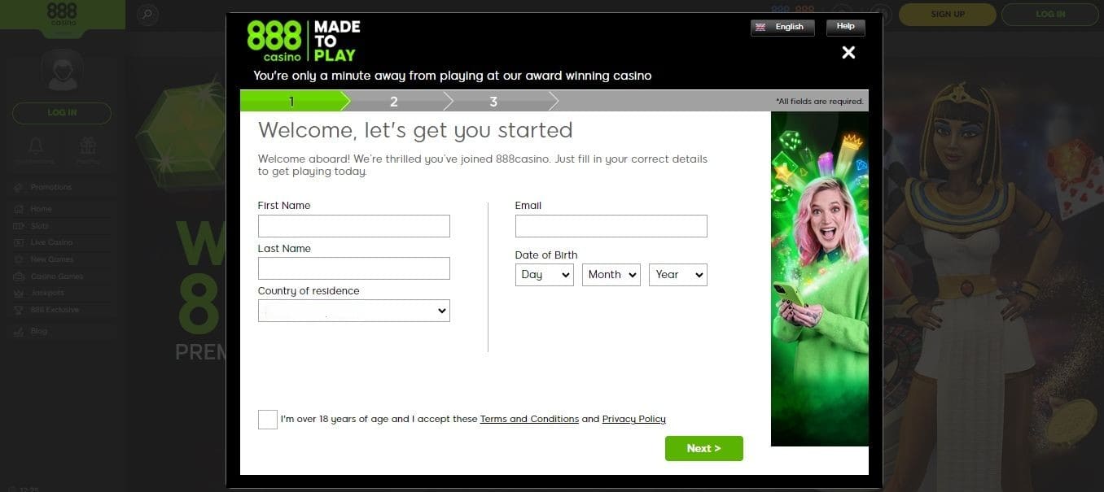The image size is (1104, 492).
Task: Open 888 Exclusive in the sidebar menu
Action: [x=55, y=310]
